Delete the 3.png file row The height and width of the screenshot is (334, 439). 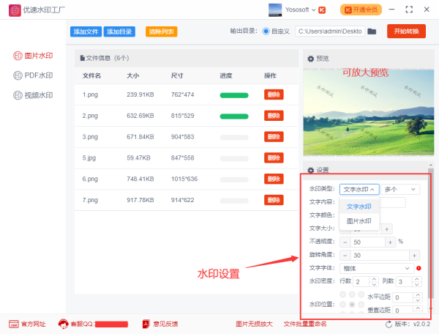[x=274, y=137]
